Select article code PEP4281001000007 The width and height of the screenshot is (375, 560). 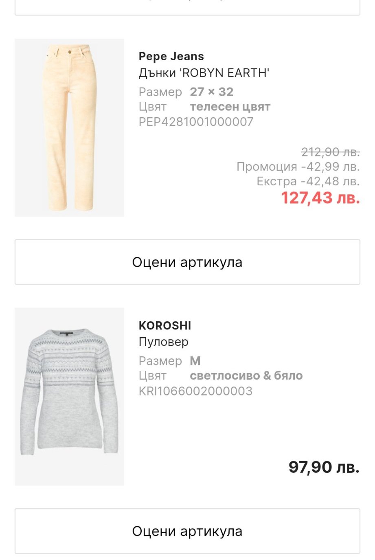(x=196, y=122)
